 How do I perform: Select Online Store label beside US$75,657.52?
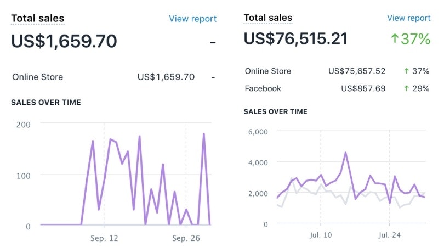tap(267, 71)
